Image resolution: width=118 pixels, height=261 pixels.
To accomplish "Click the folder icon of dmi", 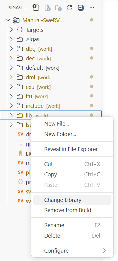I will pos(20,77).
